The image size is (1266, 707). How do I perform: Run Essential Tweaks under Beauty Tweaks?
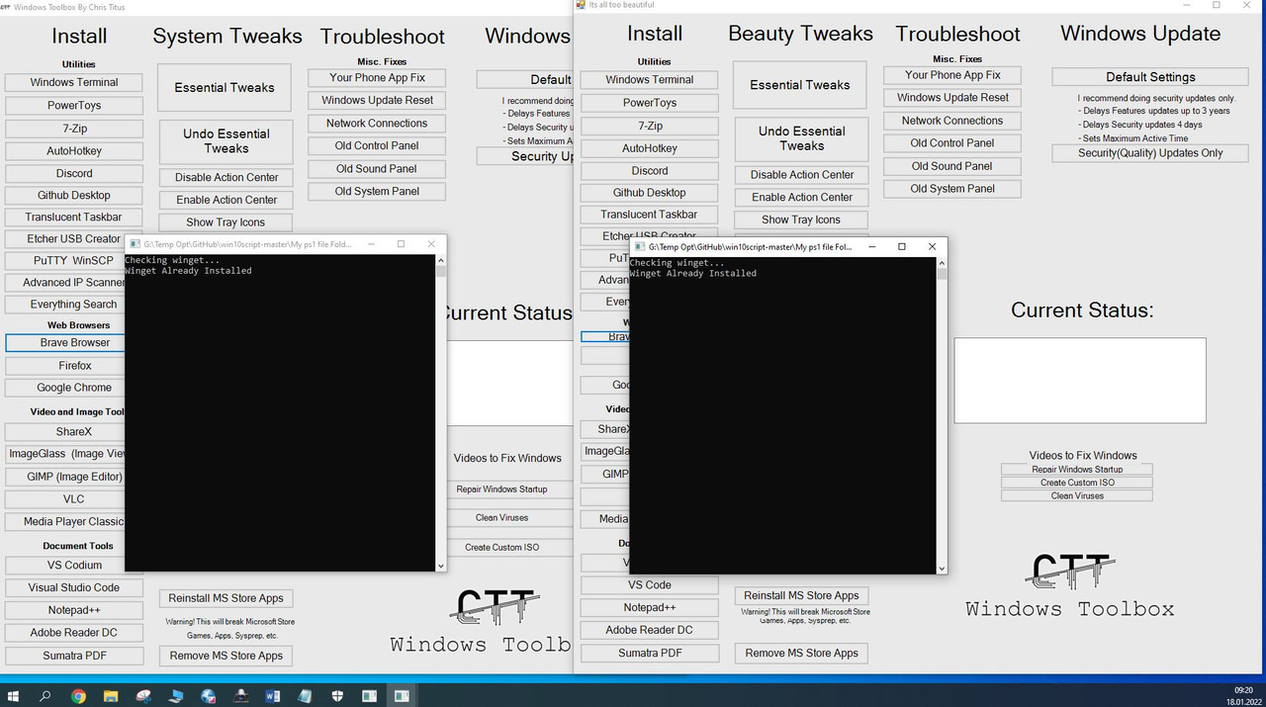(x=800, y=85)
